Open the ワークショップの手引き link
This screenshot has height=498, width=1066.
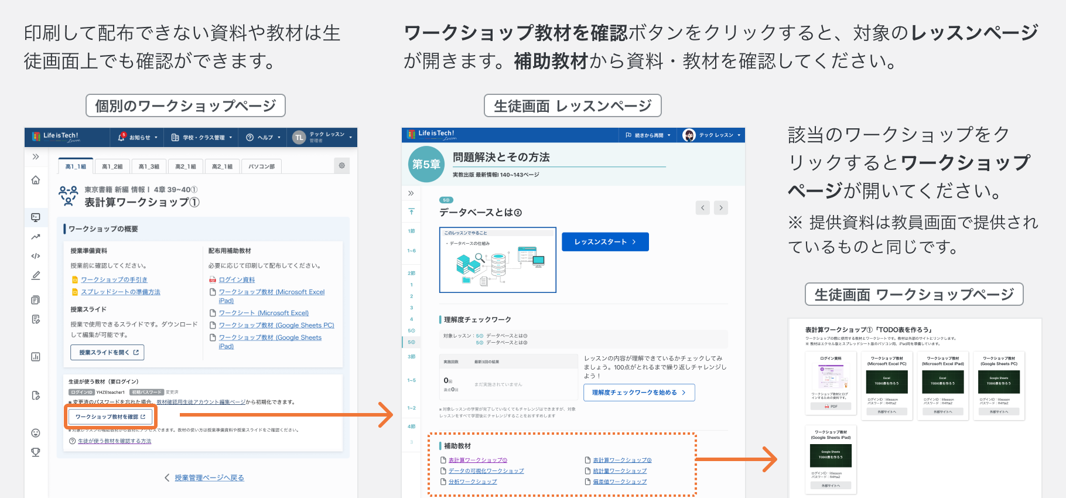(114, 280)
